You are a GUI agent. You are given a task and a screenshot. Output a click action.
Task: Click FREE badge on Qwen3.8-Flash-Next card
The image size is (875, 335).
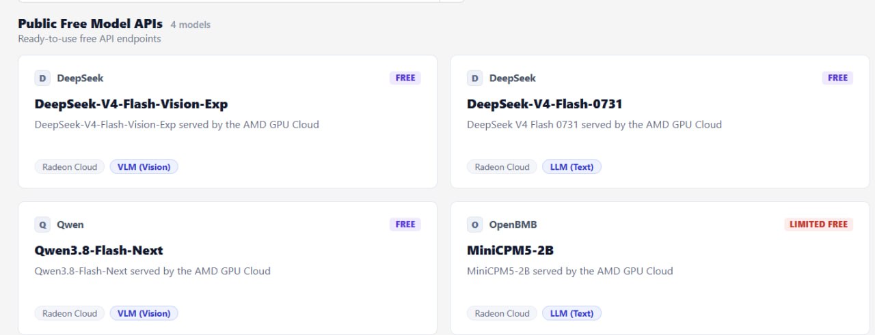(x=405, y=224)
